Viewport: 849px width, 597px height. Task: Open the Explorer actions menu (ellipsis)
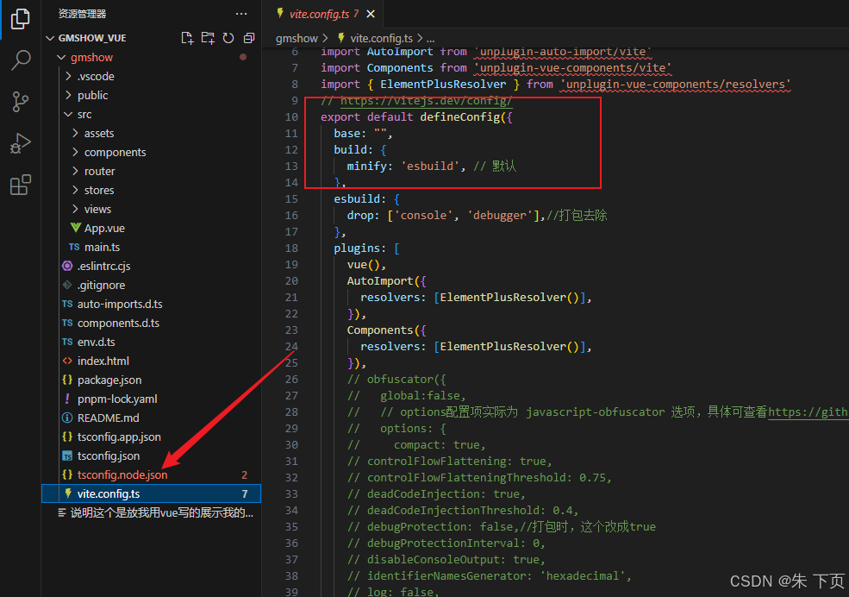pos(241,14)
